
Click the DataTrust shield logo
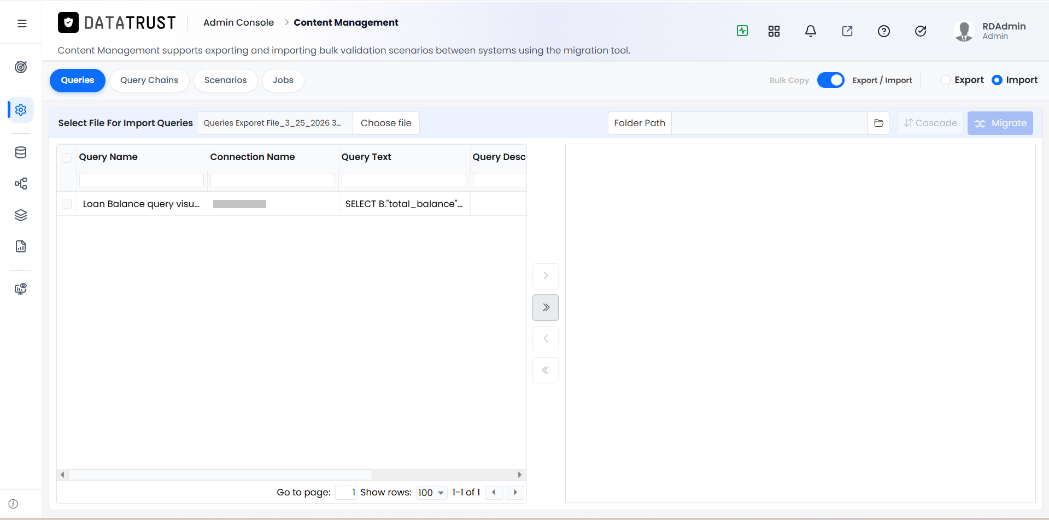[x=68, y=22]
